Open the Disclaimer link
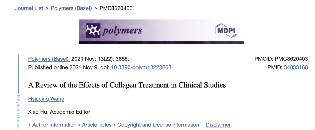Viewport: 315px width, 130px height. coord(218,125)
